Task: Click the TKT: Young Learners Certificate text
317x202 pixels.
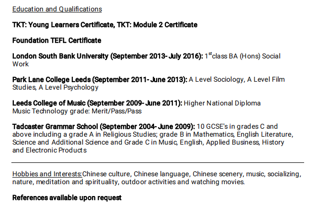Action: click(x=63, y=25)
